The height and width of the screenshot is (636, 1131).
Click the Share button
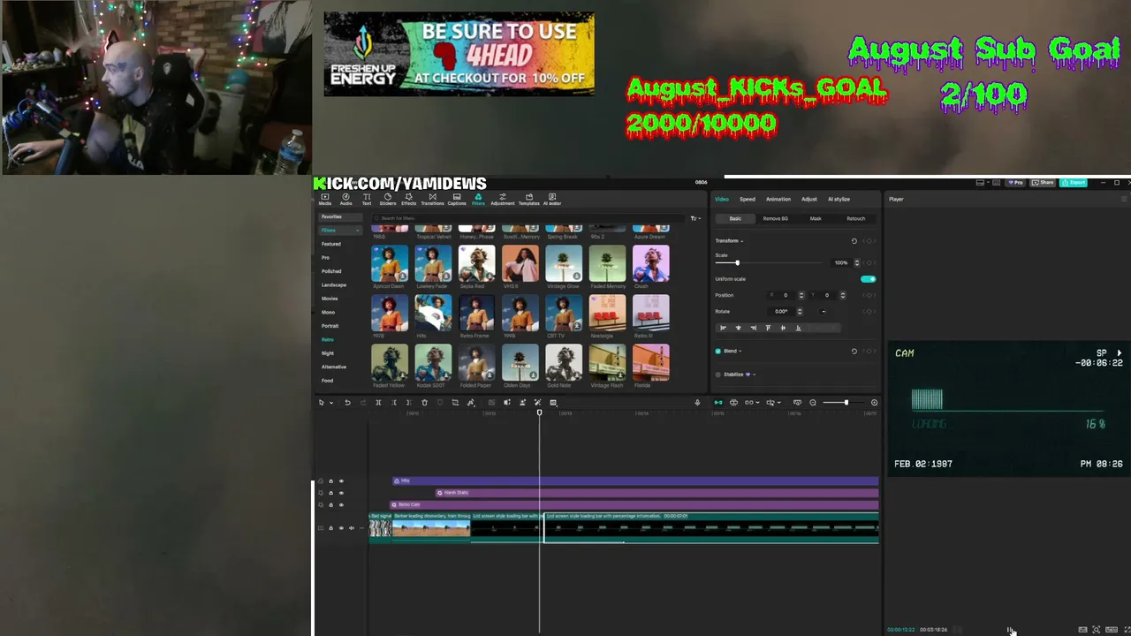(x=1044, y=183)
